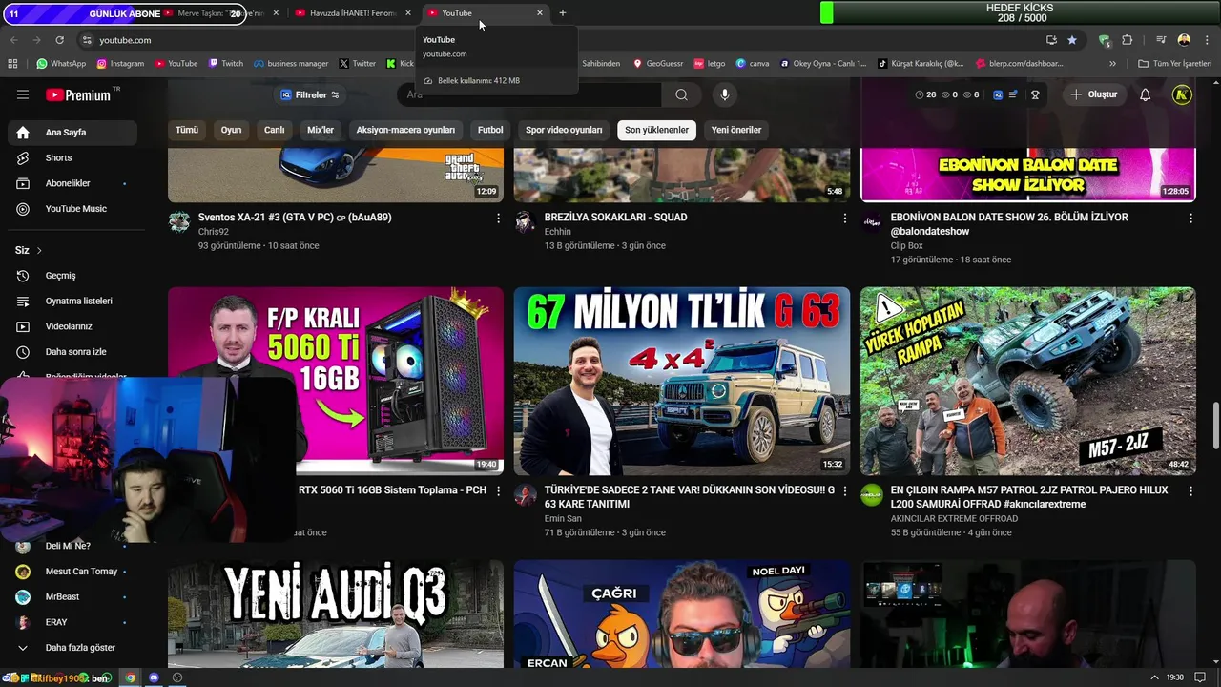1221x687 pixels.
Task: Select the Futbol filter chip
Action: tap(490, 130)
